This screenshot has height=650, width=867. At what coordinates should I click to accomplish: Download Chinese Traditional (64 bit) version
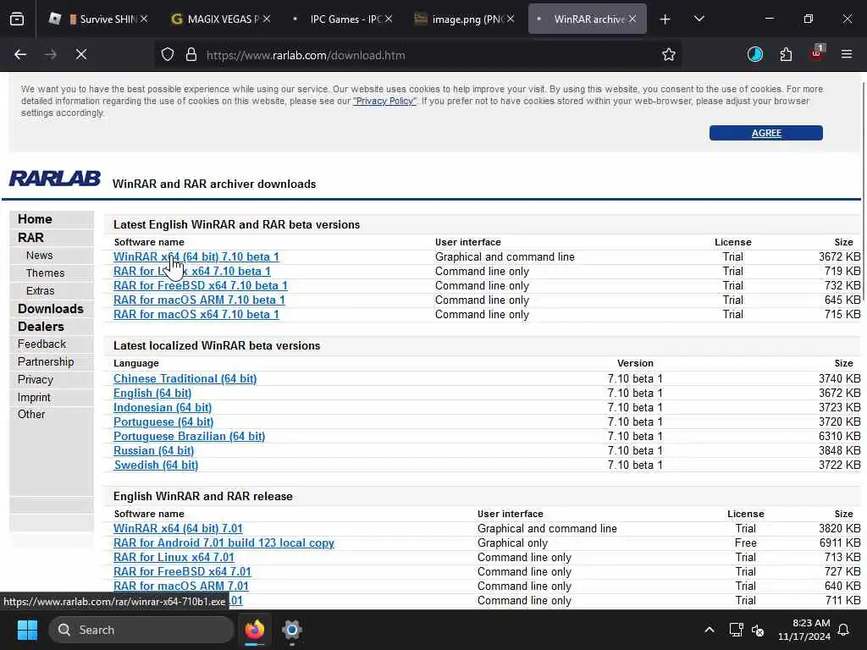(185, 378)
